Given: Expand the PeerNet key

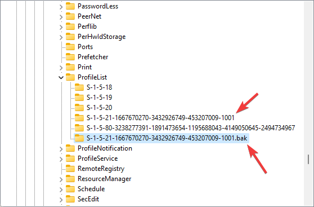Looking at the screenshot, I should pos(61,17).
